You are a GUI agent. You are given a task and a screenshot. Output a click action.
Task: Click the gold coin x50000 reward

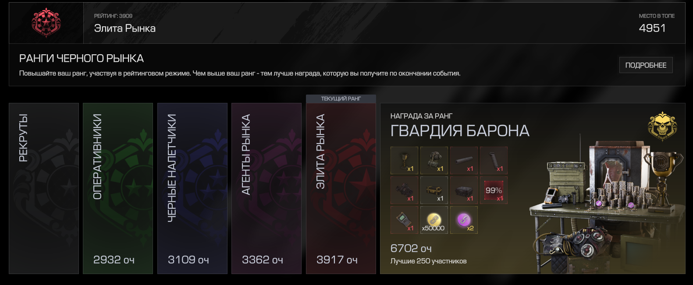click(434, 220)
